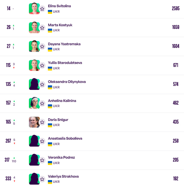
Task: Go to Dayana Yastremska's profile
Action: 64,44
